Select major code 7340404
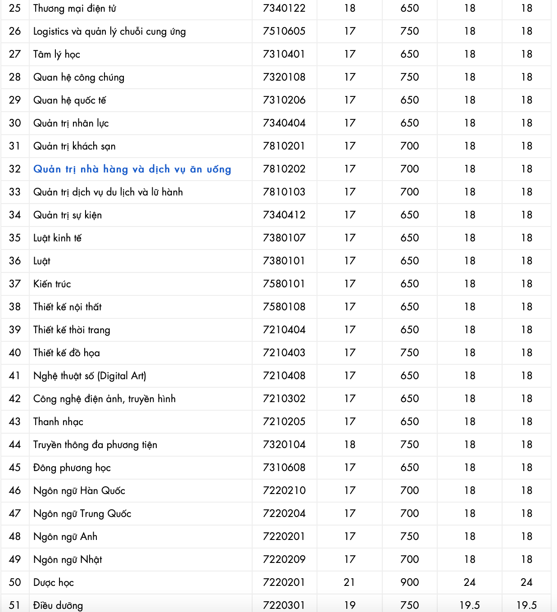 tap(284, 123)
